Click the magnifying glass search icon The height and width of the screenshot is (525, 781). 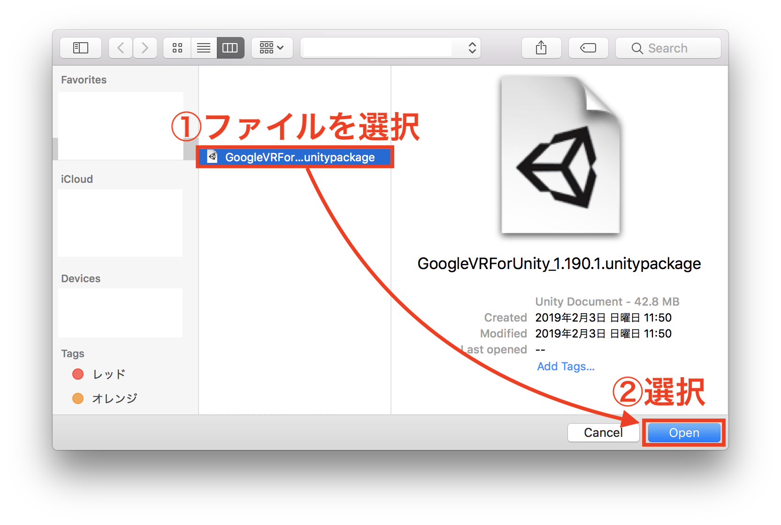(637, 48)
